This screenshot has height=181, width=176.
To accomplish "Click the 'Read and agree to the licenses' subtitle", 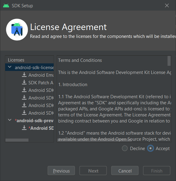I will point(103,36).
